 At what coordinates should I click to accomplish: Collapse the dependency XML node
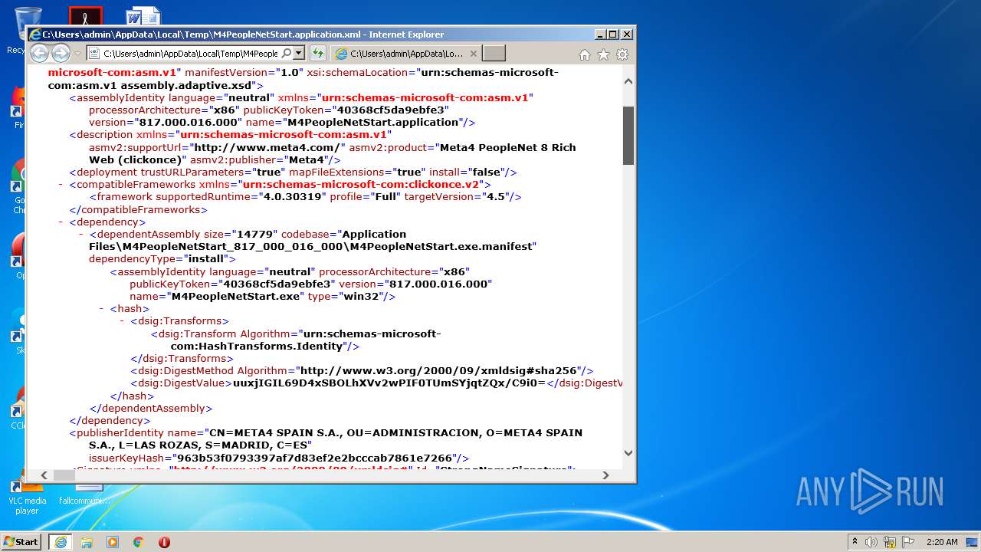(x=61, y=222)
